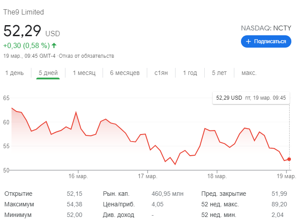Click the 17 мар. date on the chart axis
298x224 pixels.
(x=148, y=176)
